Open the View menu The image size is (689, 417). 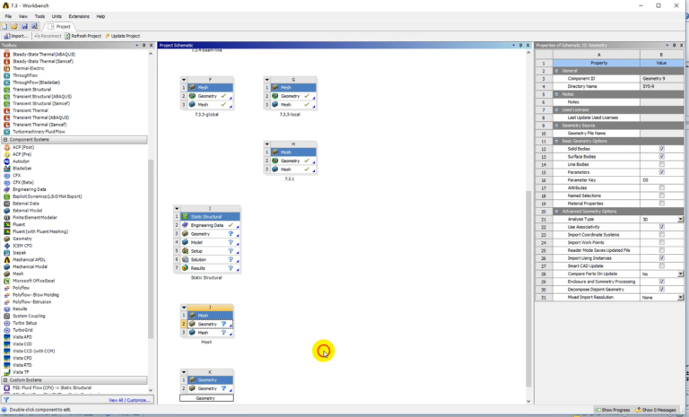22,16
